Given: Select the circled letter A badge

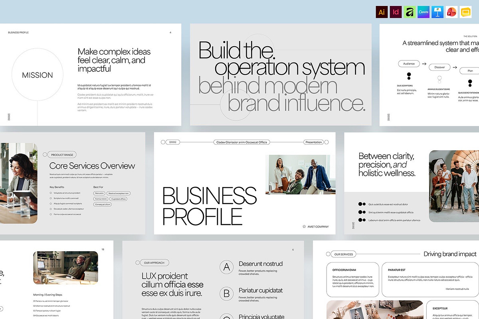Looking at the screenshot, I should 227,268.
